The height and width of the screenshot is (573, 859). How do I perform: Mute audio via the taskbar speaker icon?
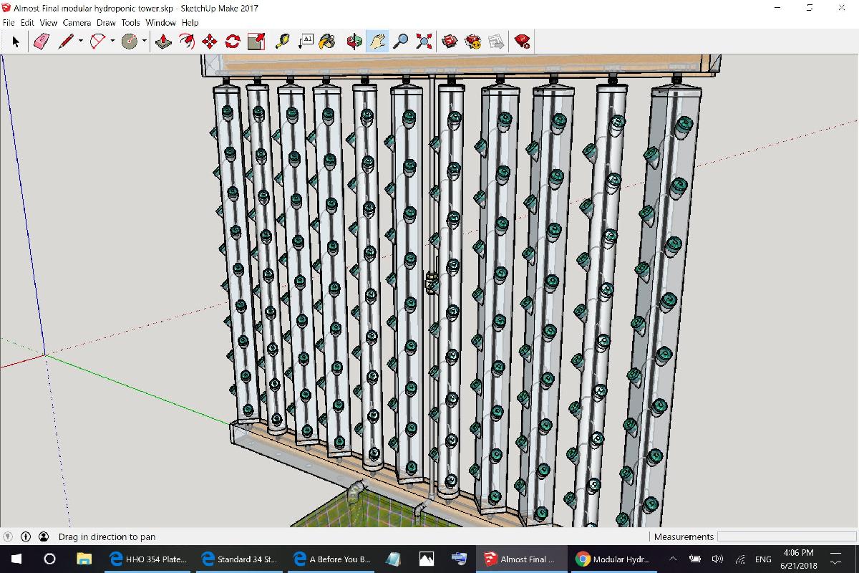(x=718, y=559)
